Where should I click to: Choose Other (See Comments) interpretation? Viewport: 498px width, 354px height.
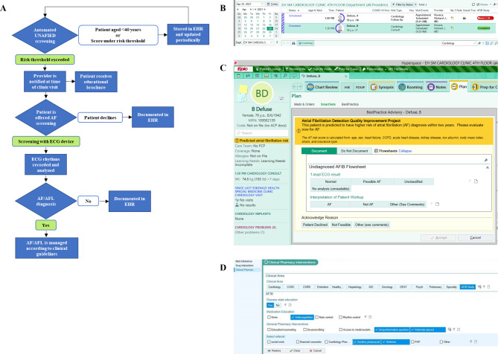(407, 205)
